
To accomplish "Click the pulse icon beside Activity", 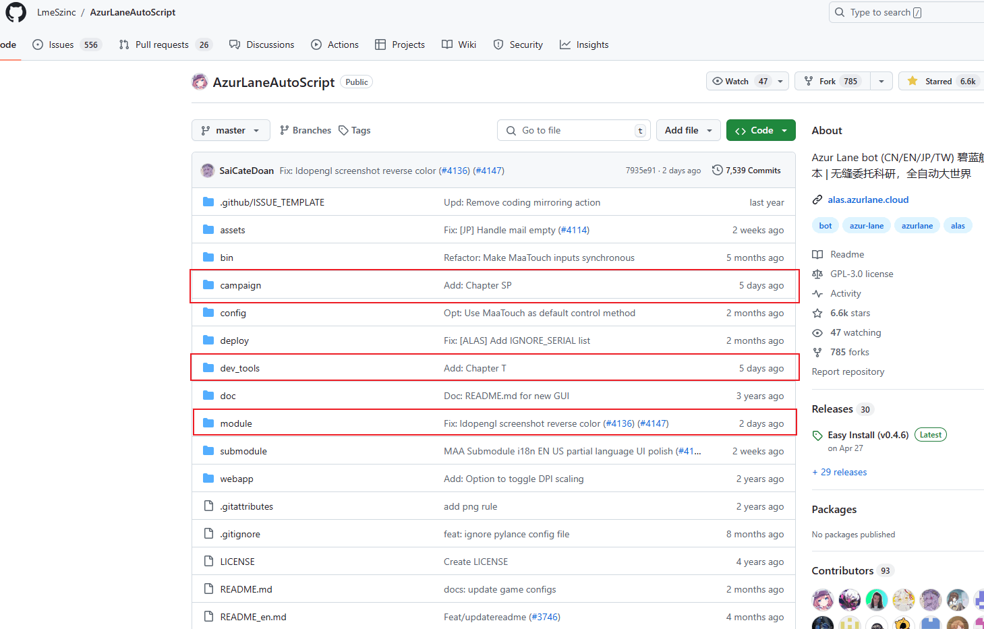I will [817, 293].
